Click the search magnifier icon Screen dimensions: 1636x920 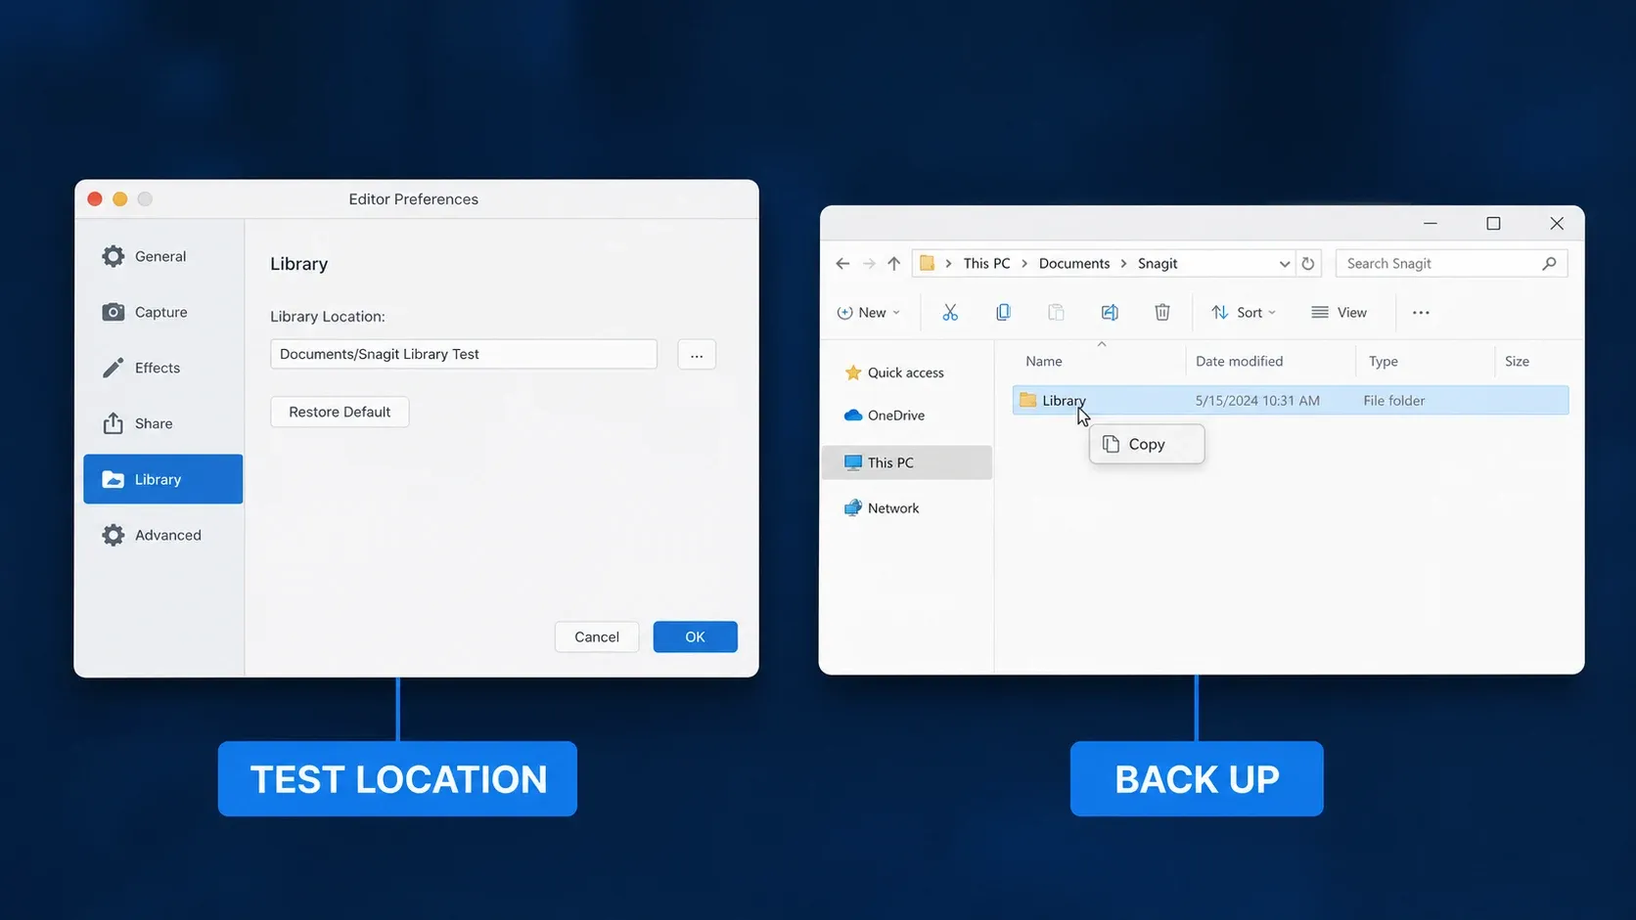pos(1549,264)
